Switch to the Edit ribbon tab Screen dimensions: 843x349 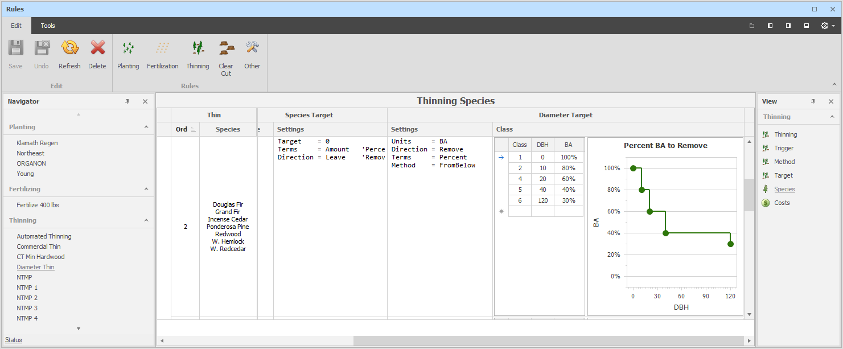[x=16, y=26]
